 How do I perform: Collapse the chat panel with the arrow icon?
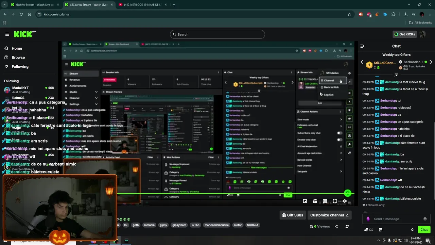click(362, 46)
